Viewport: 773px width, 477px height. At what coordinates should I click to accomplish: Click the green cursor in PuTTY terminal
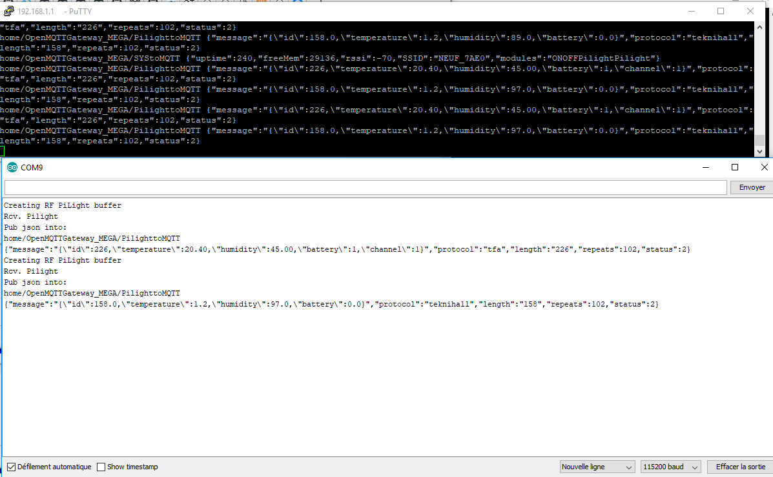pos(2,151)
